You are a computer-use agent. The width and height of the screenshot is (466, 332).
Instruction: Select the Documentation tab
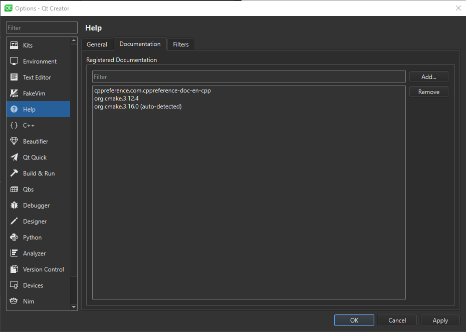[140, 44]
